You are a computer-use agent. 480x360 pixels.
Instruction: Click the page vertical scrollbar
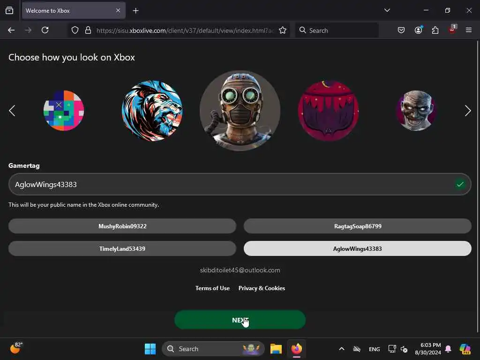pos(478,187)
